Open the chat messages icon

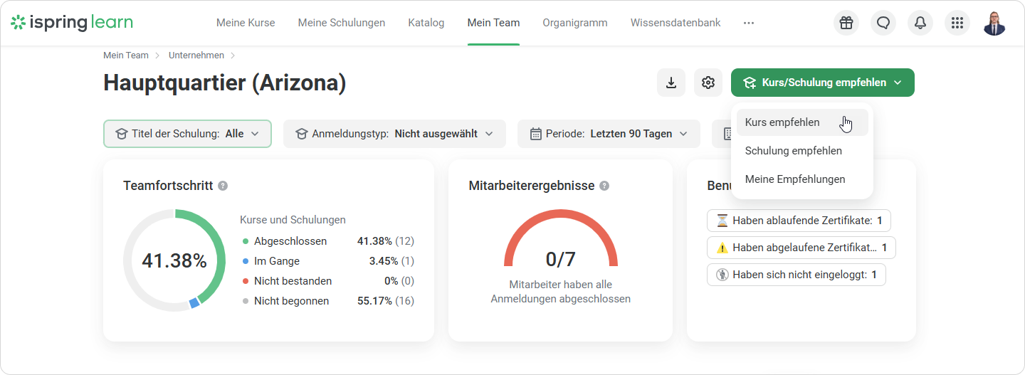tap(883, 23)
